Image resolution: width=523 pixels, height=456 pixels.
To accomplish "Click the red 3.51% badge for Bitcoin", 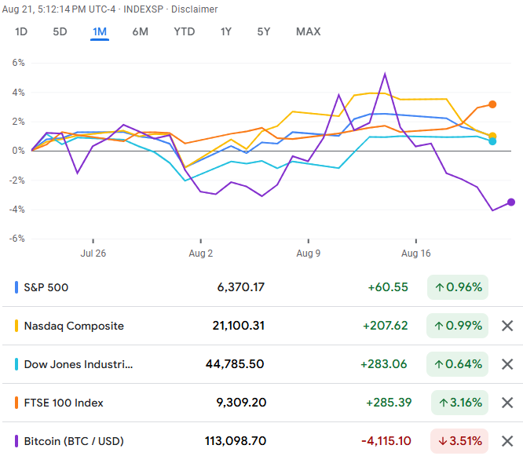I will click(459, 441).
